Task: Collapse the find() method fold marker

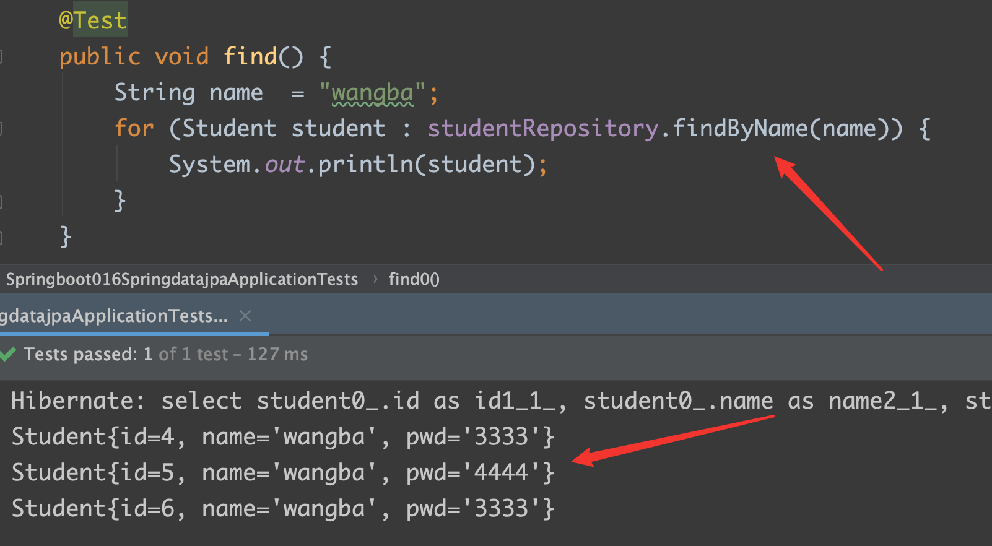Action: click(2, 57)
